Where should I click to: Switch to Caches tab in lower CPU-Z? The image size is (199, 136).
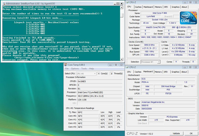(138, 72)
